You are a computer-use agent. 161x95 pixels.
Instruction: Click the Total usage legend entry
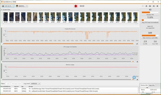[135, 53]
